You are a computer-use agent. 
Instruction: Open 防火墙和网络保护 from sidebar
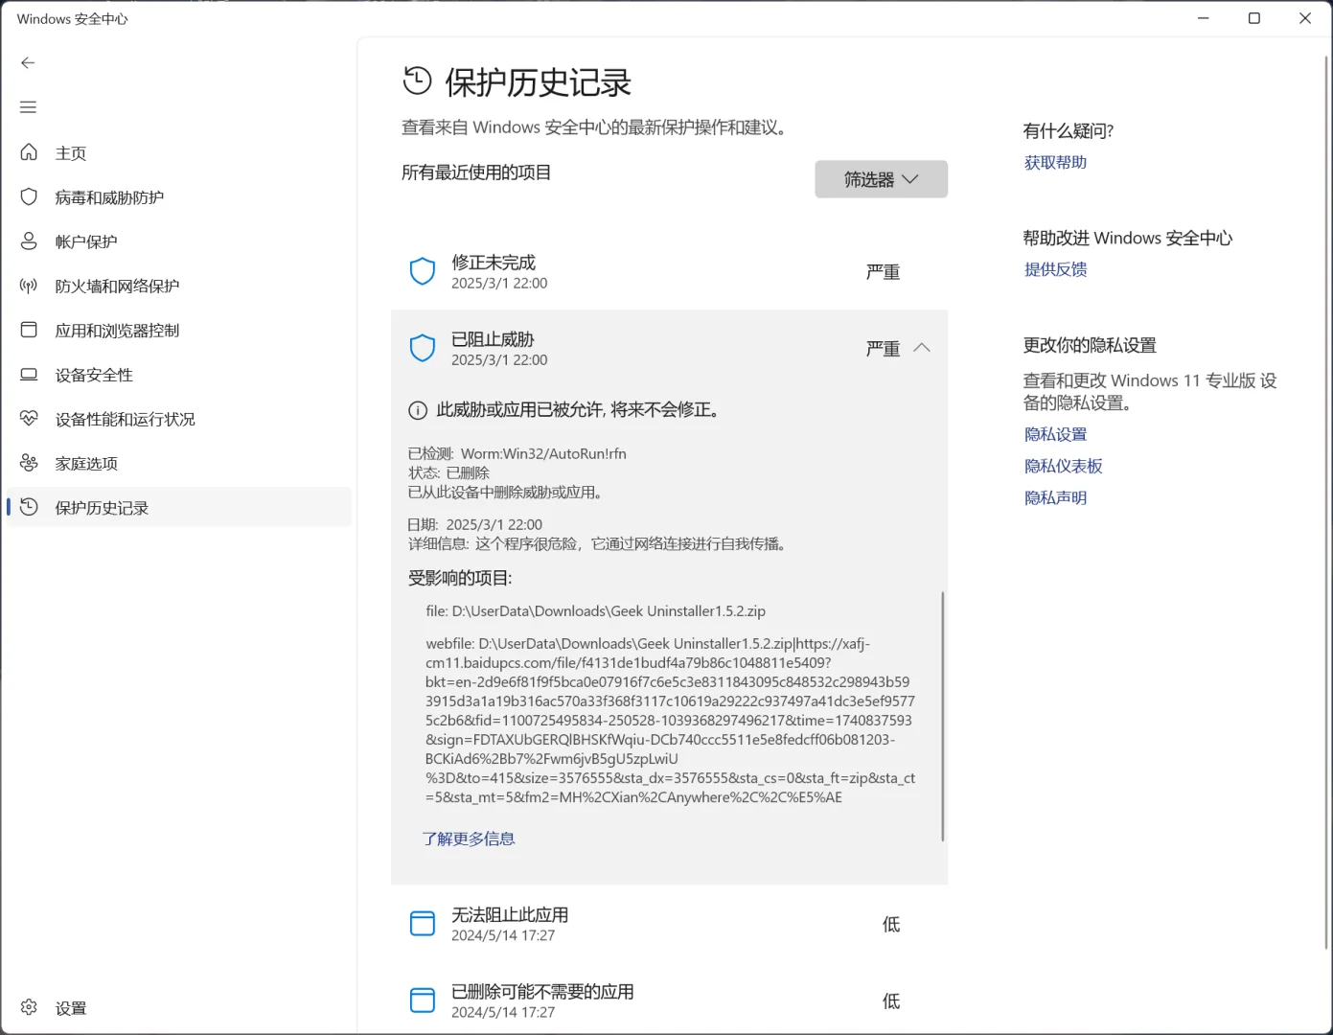pyautogui.click(x=29, y=285)
